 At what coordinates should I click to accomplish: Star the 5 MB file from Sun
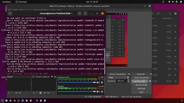coord(175,69)
